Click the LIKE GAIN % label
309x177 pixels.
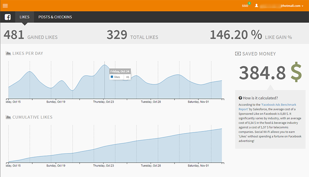(278, 38)
